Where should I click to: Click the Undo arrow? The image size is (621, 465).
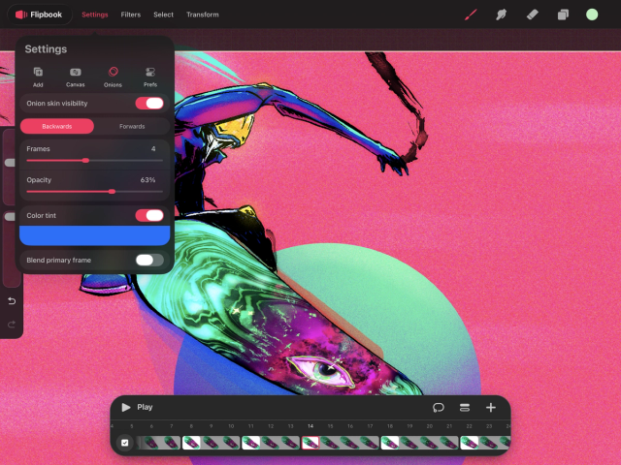(12, 301)
